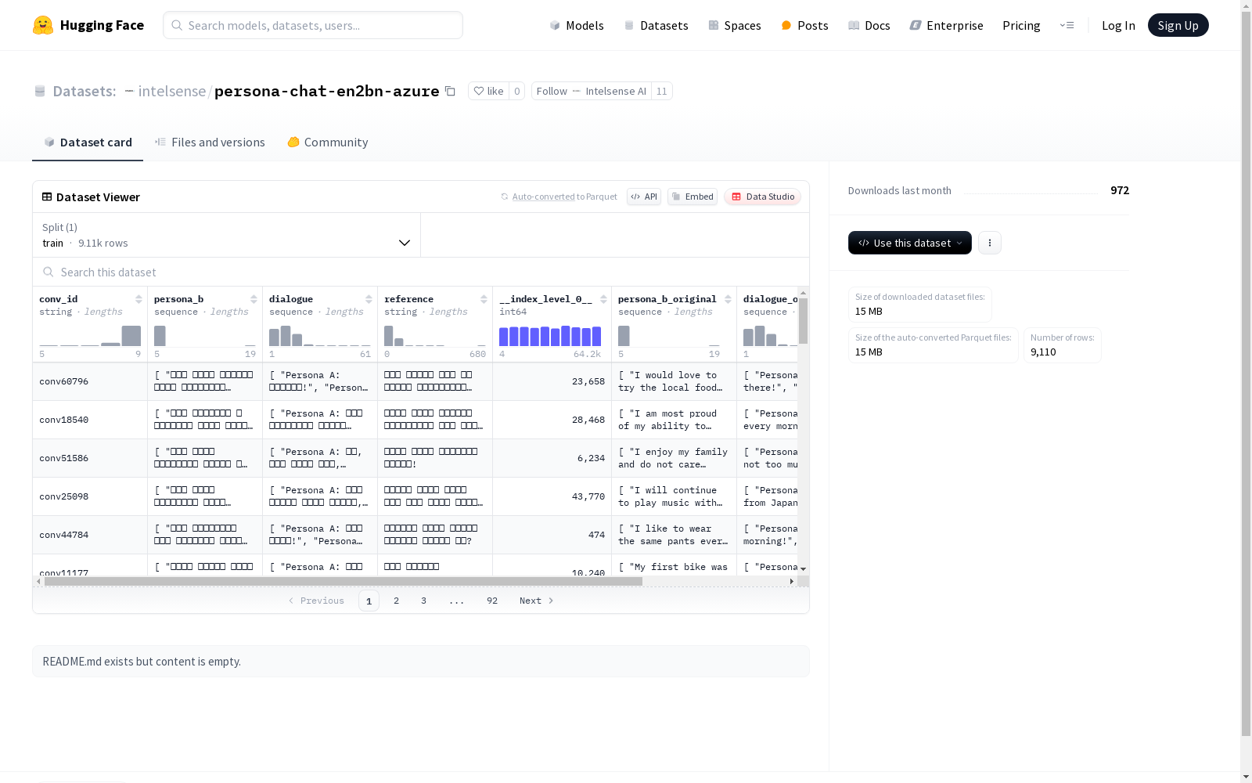Open Docs in the top navigation

pos(869,25)
